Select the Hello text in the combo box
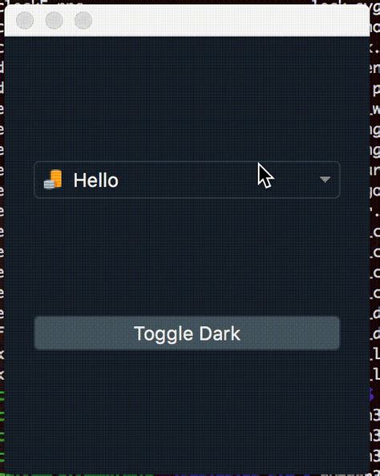380x476 pixels. tap(95, 180)
